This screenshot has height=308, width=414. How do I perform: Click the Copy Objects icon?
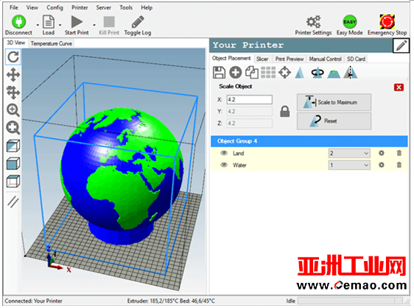click(252, 72)
